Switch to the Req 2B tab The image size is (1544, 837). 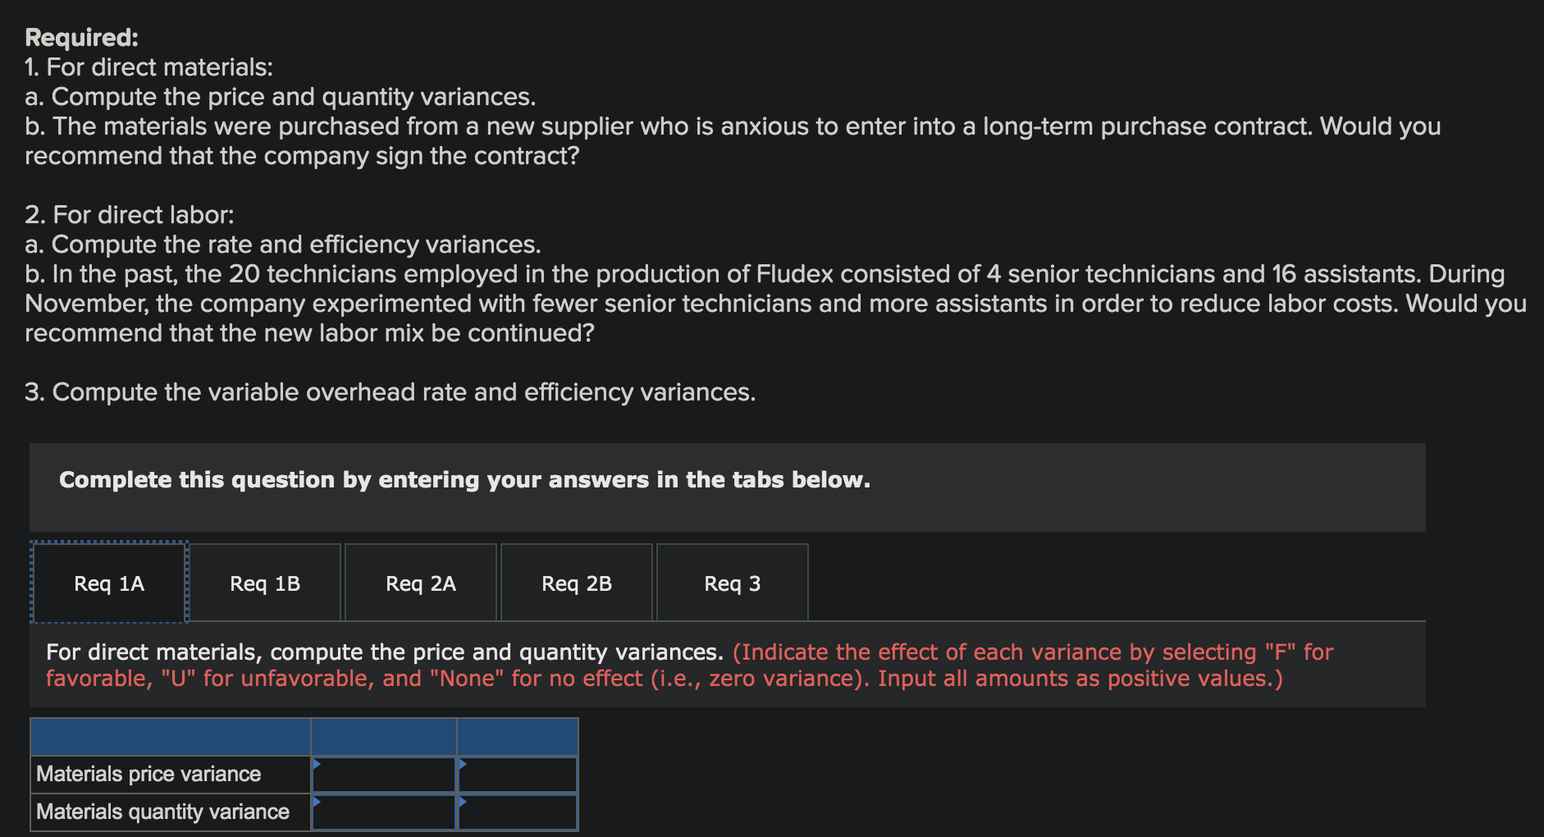click(x=575, y=583)
